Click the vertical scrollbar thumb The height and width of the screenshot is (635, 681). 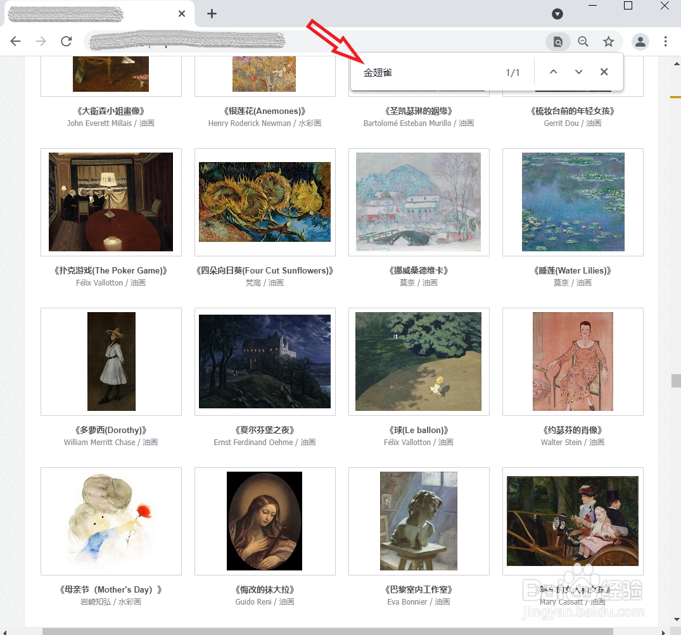pos(676,380)
